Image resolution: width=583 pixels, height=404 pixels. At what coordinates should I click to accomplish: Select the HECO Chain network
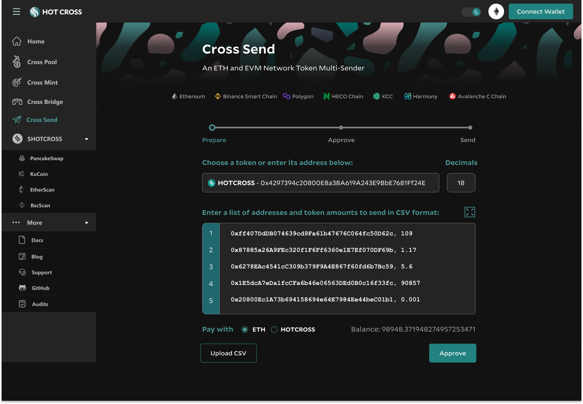click(343, 96)
